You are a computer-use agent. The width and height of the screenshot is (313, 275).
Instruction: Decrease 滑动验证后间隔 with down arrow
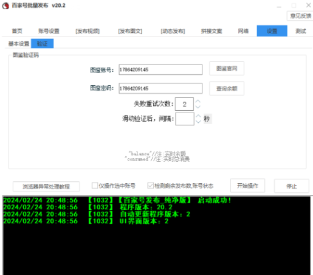pos(198,122)
